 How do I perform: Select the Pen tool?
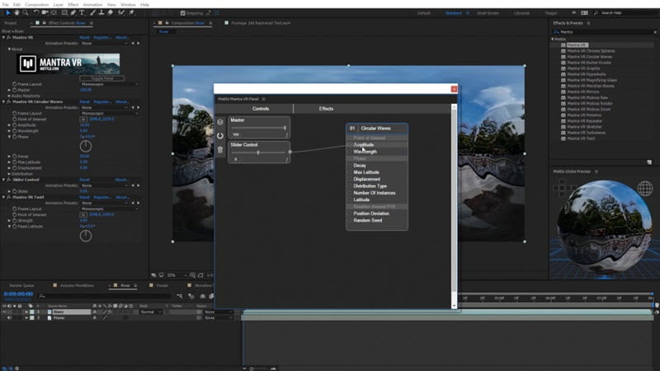73,13
